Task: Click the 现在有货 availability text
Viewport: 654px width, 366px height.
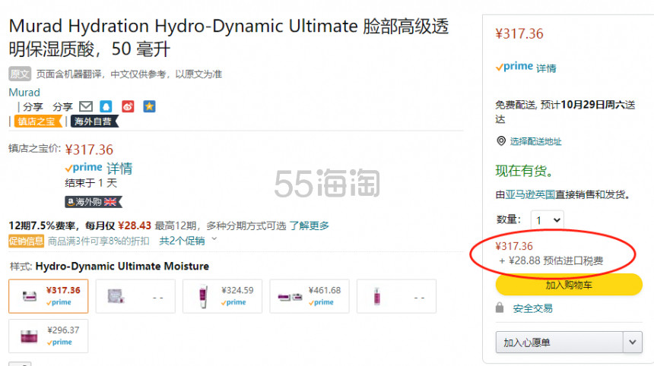Action: pyautogui.click(x=524, y=171)
